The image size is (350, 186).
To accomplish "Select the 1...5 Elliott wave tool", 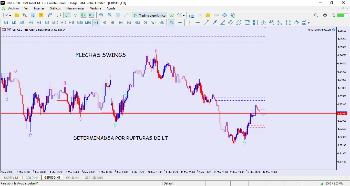I will point(272,23).
